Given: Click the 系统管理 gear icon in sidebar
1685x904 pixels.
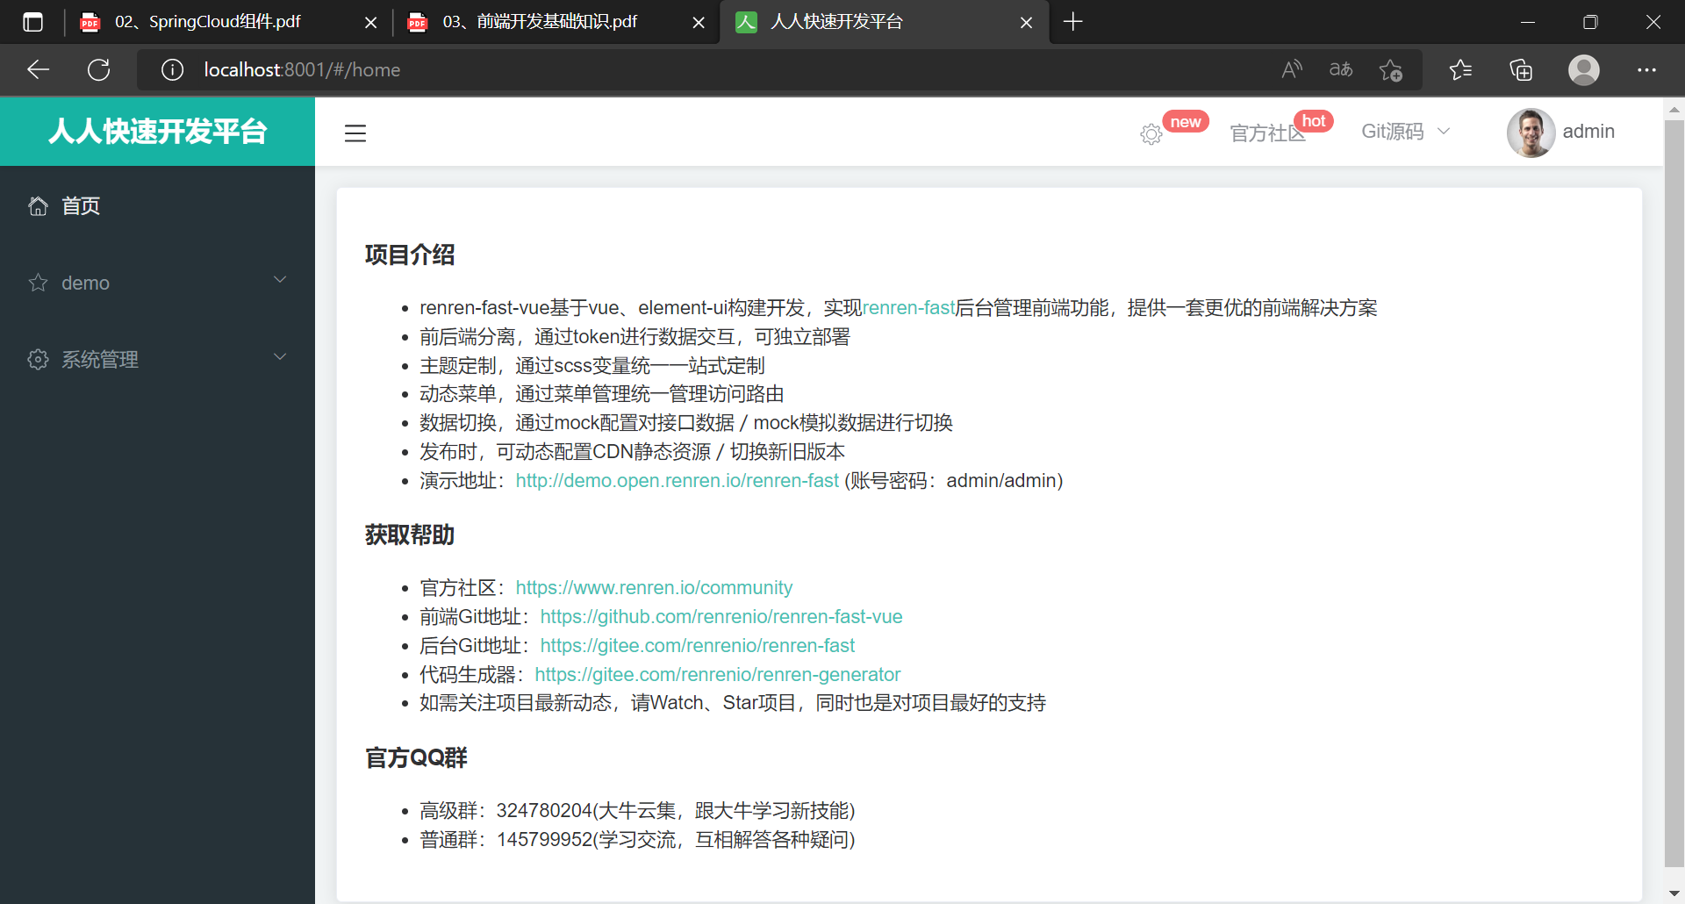Looking at the screenshot, I should [37, 359].
